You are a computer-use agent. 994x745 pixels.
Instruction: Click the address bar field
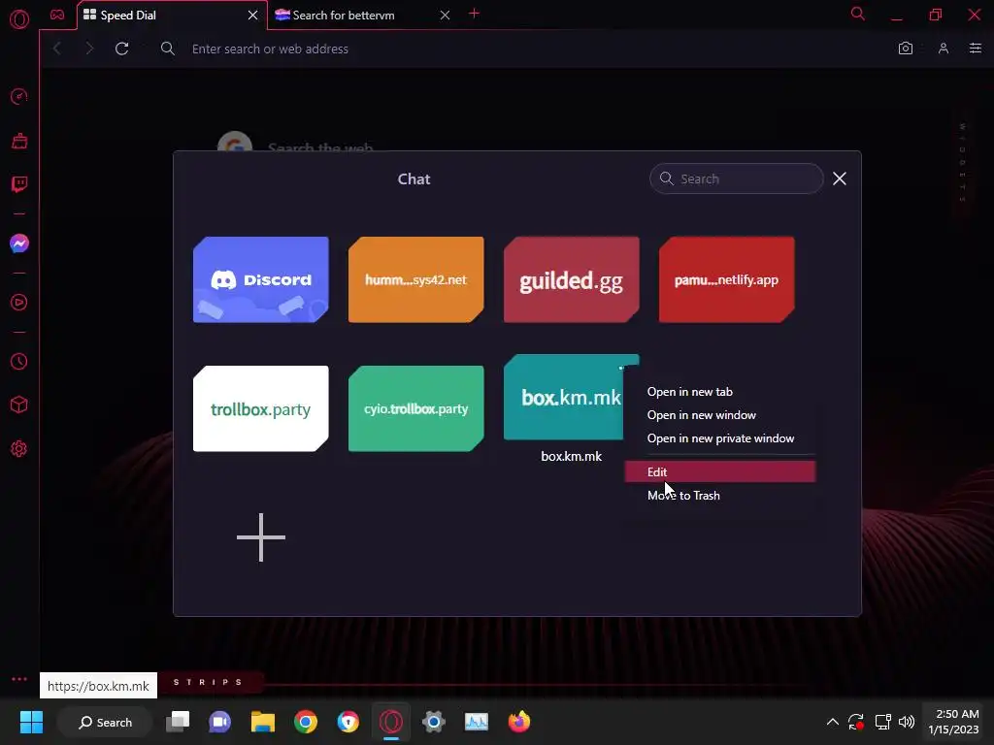pos(520,49)
